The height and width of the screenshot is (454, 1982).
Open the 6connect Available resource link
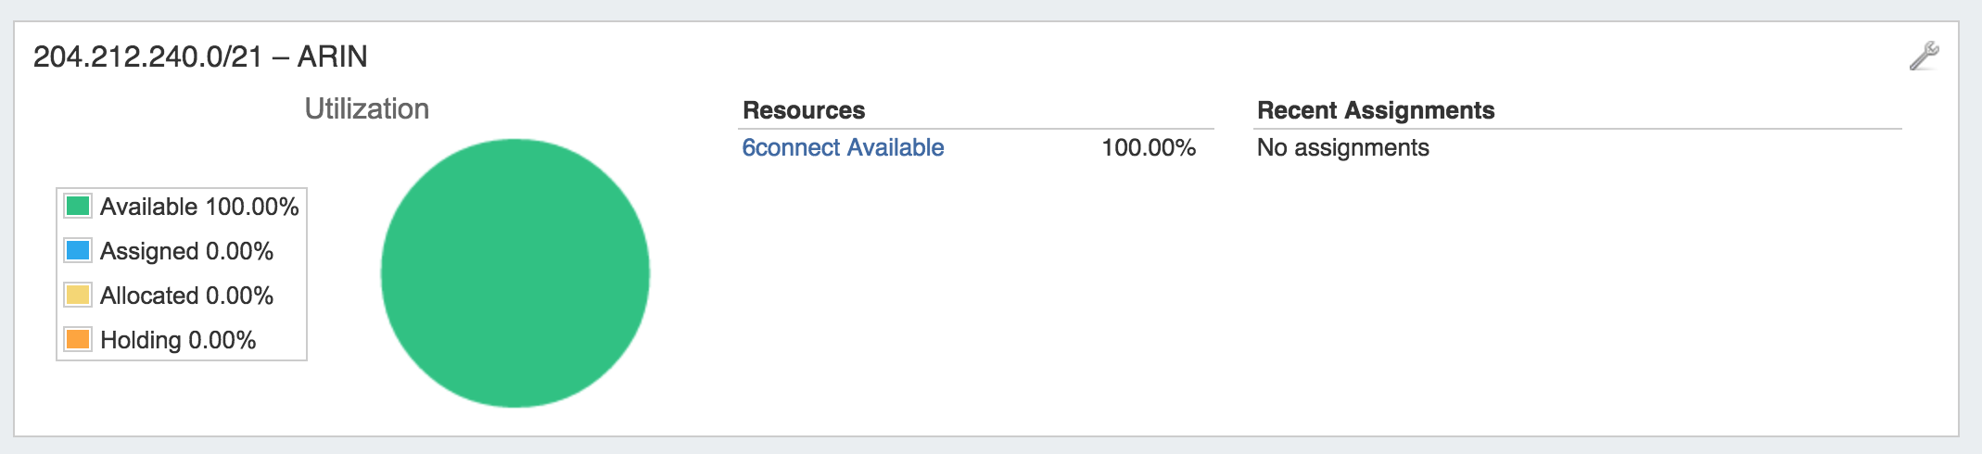(x=843, y=147)
